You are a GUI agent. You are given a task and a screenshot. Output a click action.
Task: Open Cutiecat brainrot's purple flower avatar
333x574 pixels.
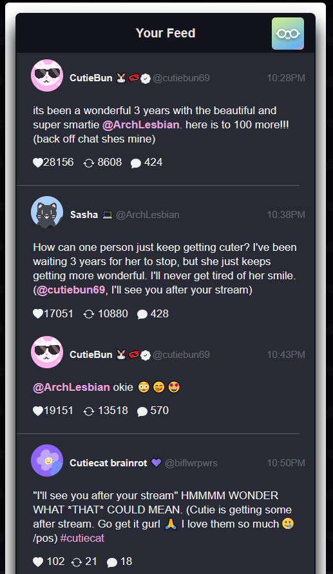coord(47,460)
